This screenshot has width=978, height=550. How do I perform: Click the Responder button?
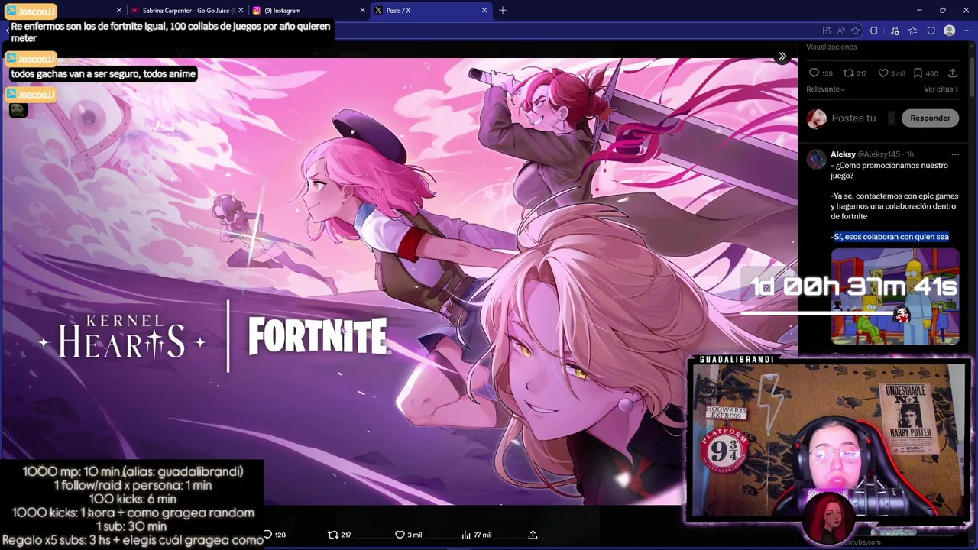tap(930, 118)
